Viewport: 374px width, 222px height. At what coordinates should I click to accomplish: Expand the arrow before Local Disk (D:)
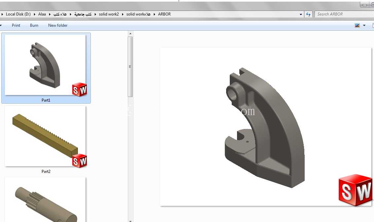(x=2, y=14)
